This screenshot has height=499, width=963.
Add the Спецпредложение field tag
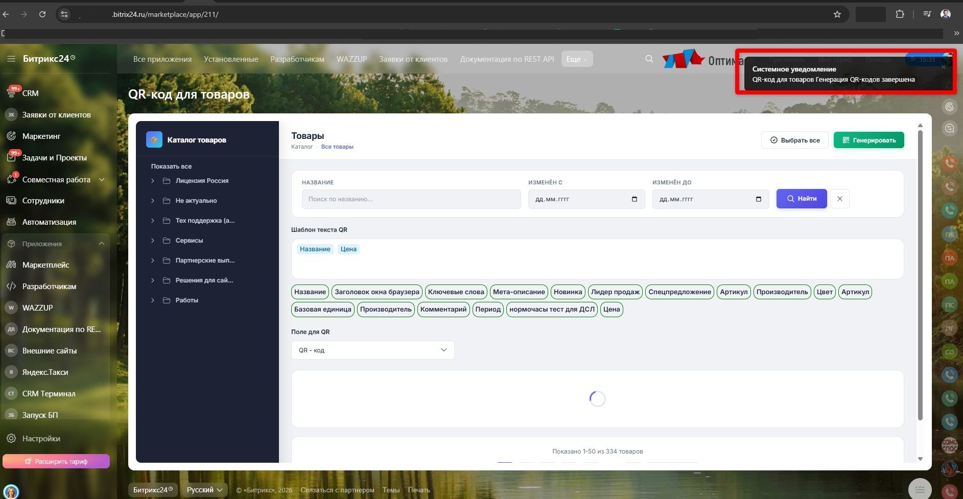(679, 292)
